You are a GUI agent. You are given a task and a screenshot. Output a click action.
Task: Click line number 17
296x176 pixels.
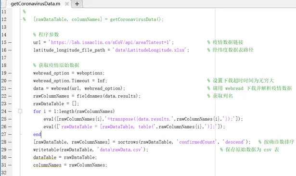coord(4,58)
